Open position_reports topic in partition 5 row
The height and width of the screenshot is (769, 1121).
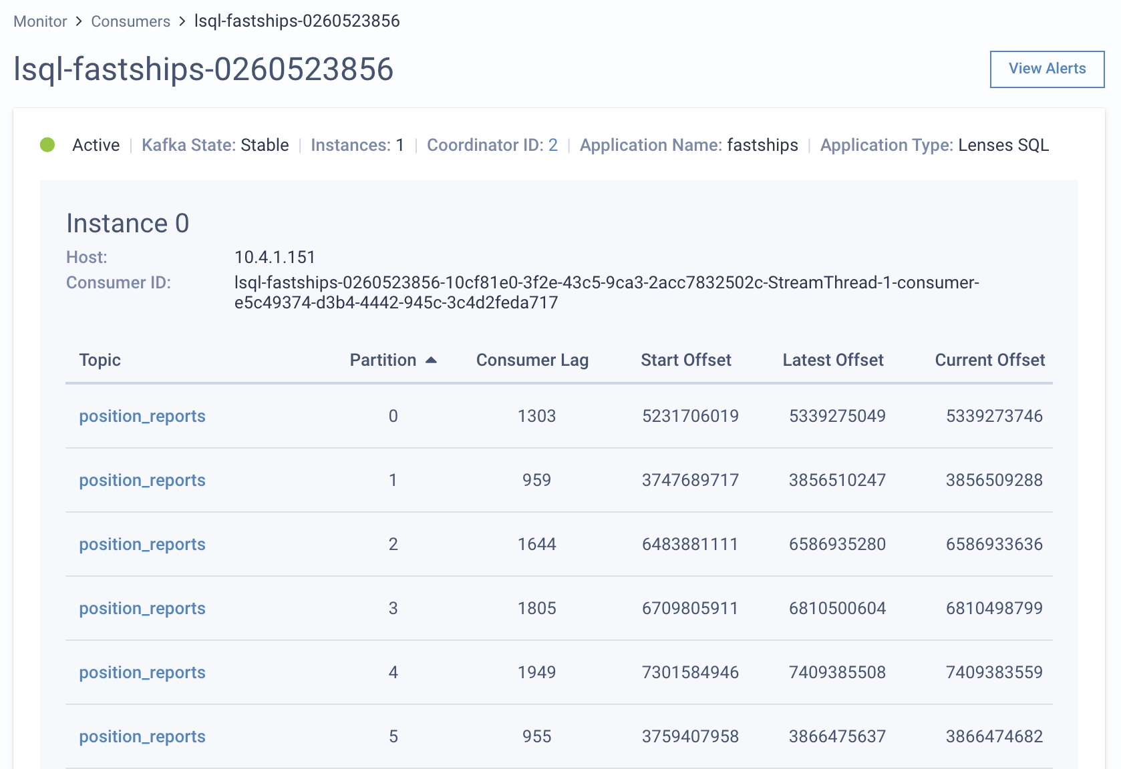click(x=142, y=736)
